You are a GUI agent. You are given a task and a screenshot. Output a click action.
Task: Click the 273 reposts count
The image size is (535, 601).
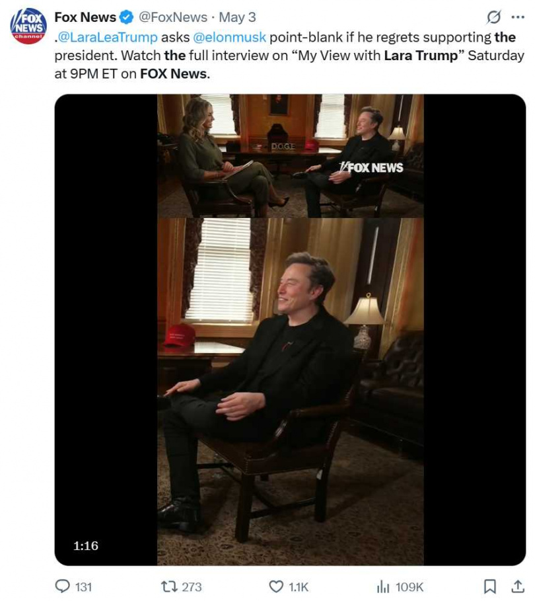pos(191,586)
